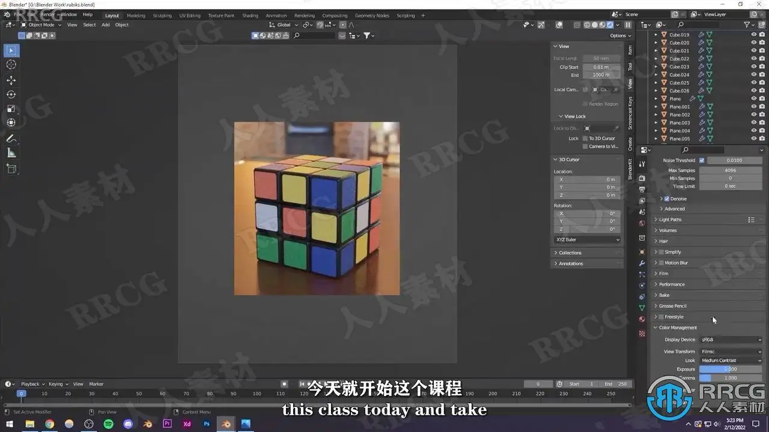Adjust the Gamma slider
769x432 pixels.
[x=731, y=378]
